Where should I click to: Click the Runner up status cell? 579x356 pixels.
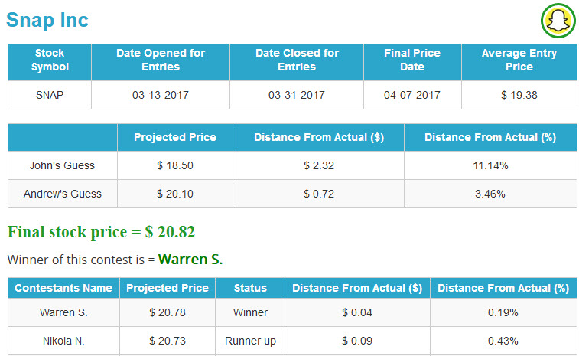tap(250, 341)
